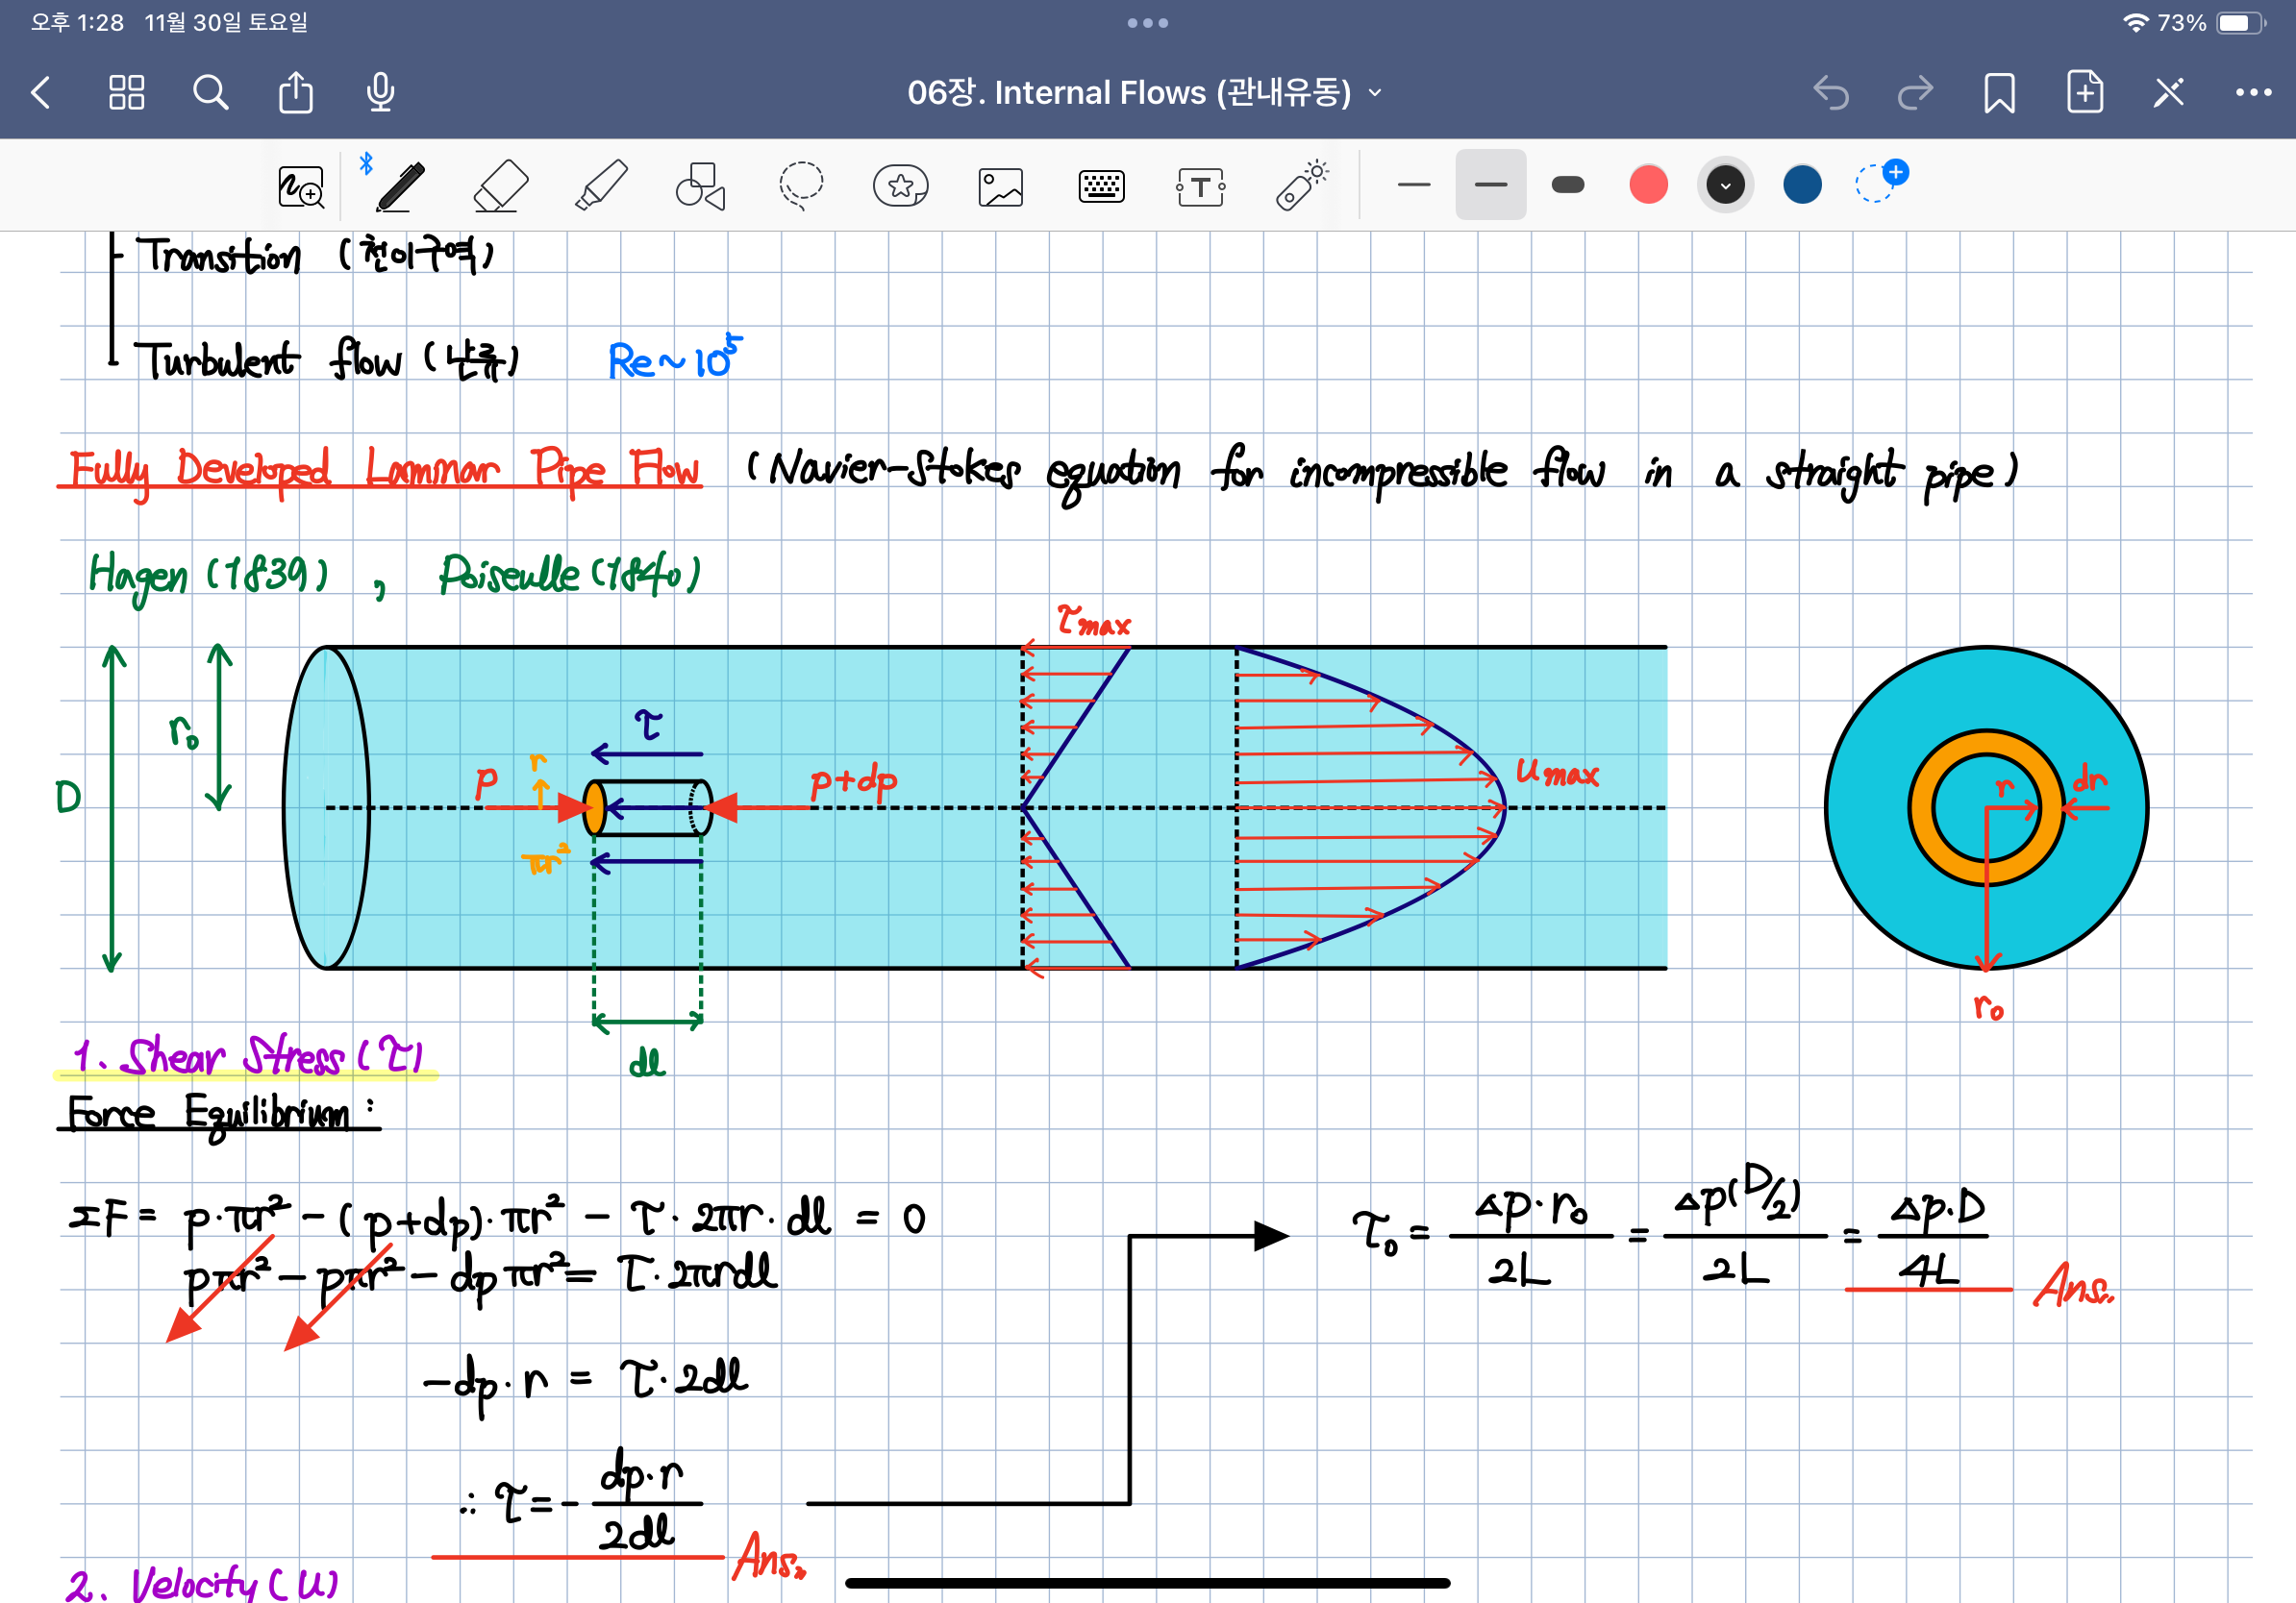2296x1603 pixels.
Task: Open the Elements sticker tool
Action: point(900,185)
